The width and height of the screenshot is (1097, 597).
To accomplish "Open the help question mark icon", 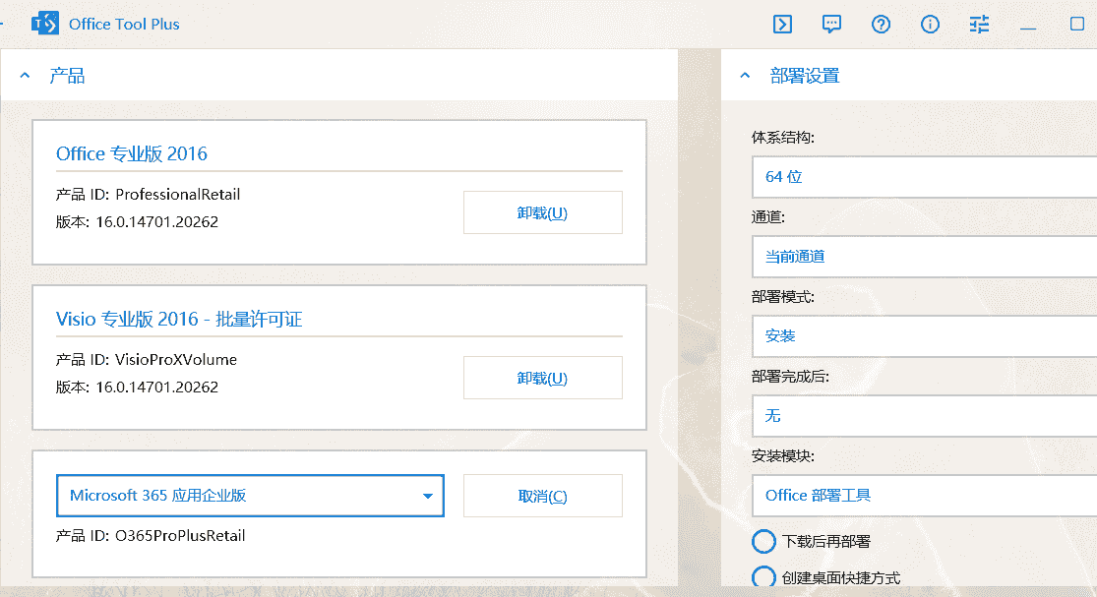I will click(881, 25).
